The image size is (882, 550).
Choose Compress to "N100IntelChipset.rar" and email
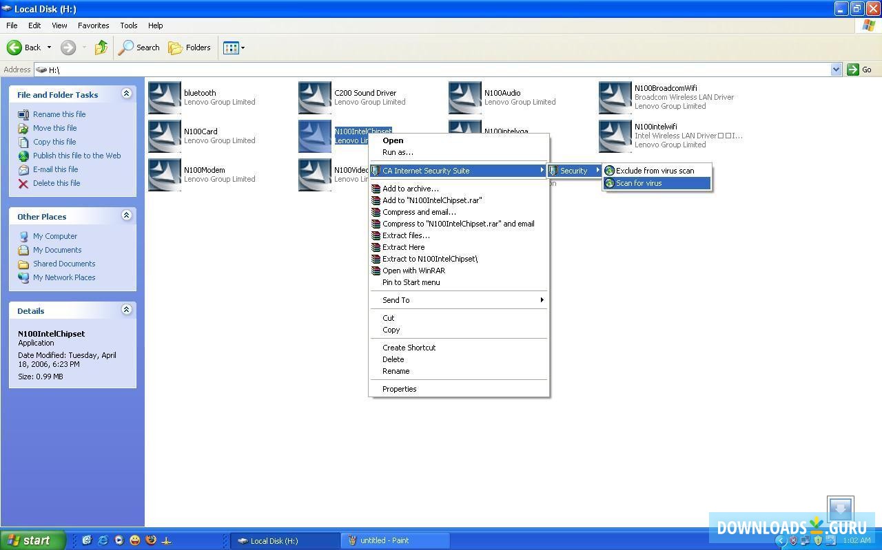click(x=459, y=224)
